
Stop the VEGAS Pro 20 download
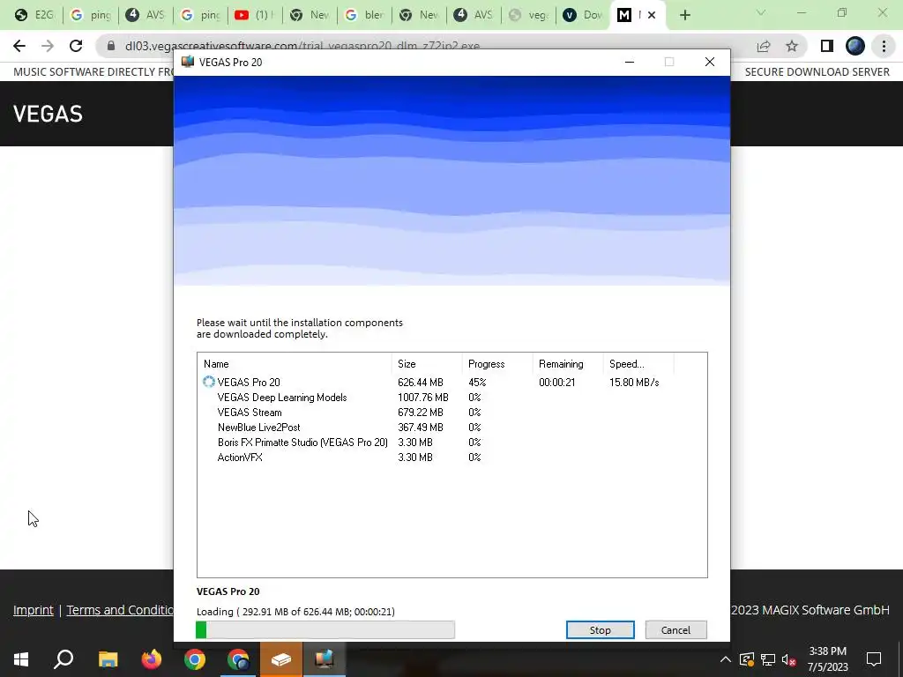pyautogui.click(x=600, y=629)
